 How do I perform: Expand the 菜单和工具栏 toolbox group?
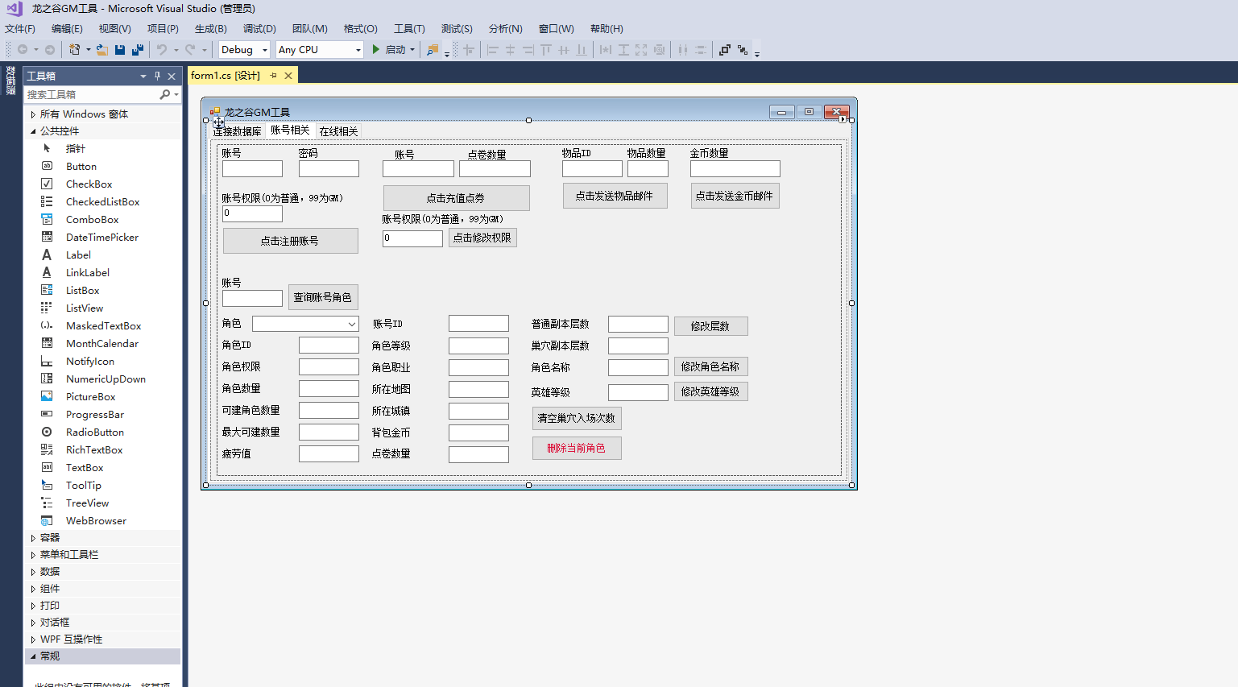tap(33, 554)
